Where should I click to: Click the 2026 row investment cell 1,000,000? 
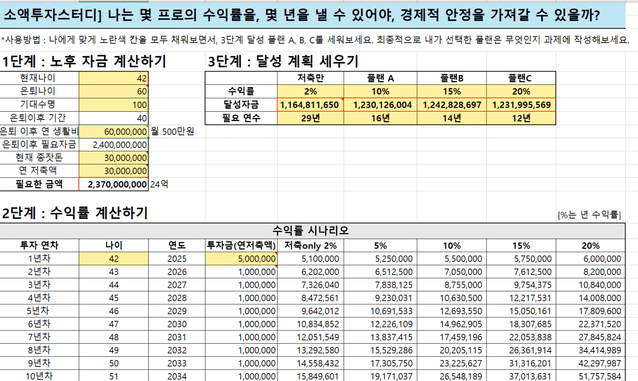pos(241,272)
